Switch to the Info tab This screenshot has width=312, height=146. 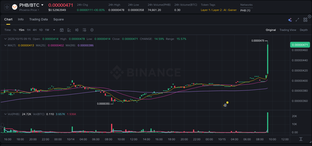tap(21, 19)
